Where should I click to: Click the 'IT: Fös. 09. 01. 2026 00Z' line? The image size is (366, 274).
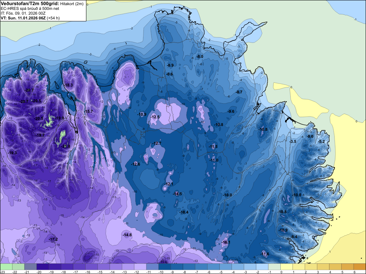[x=23, y=13]
